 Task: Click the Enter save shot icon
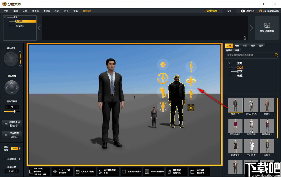click(x=147, y=171)
